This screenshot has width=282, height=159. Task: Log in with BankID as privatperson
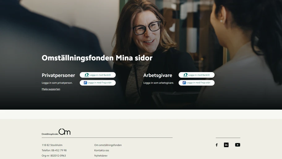[98, 75]
